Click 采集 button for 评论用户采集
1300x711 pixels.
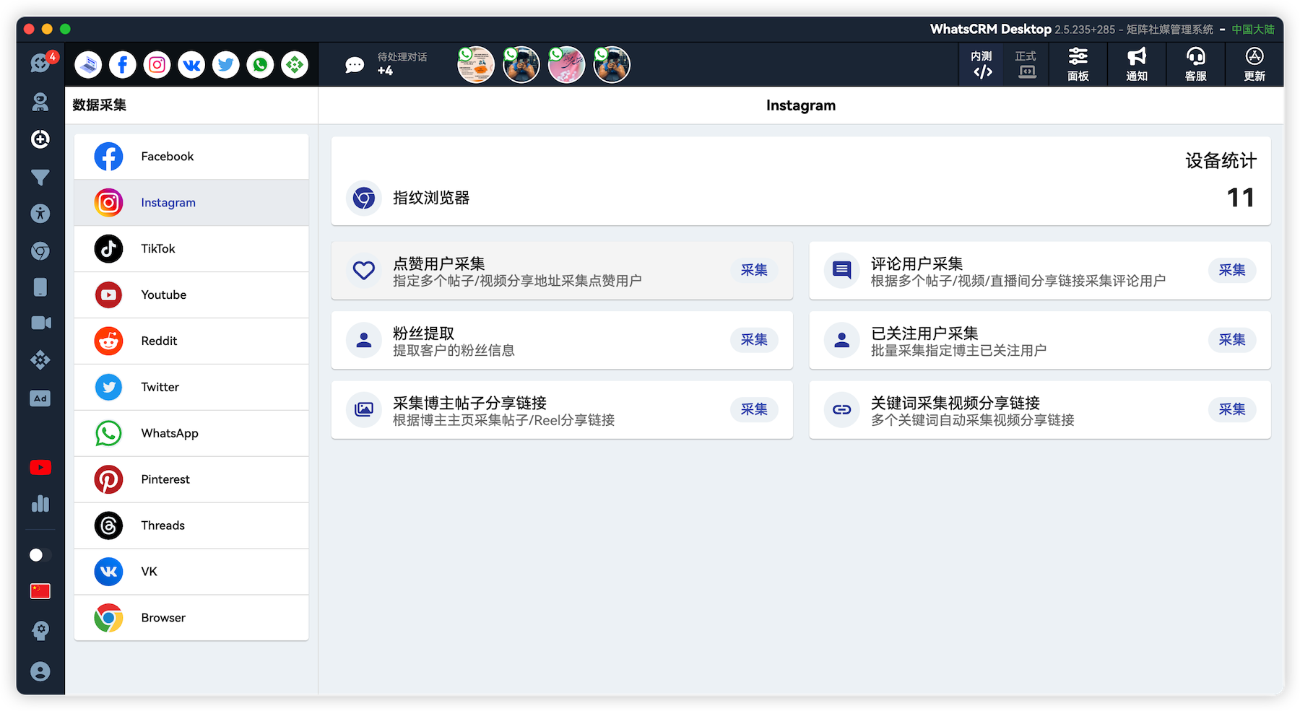pos(1231,270)
